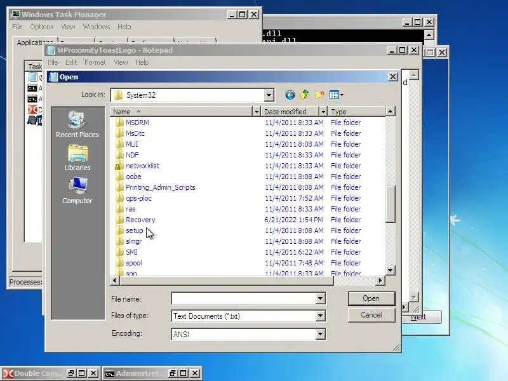Viewport: 508px width, 381px height.
Task: Click the File name input field
Action: coord(244,298)
